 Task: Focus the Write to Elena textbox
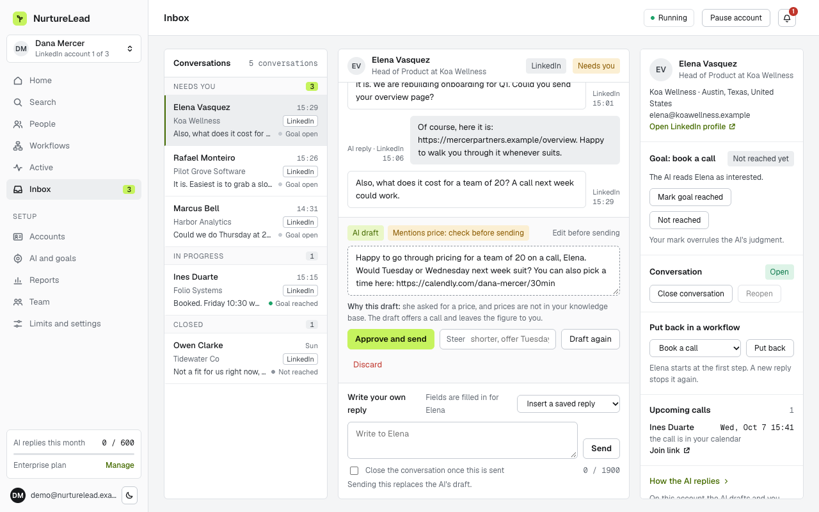coord(463,440)
